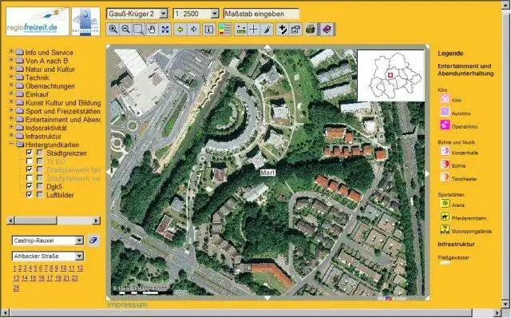Click the overview map thumbnail
This screenshot has width=511, height=318.
click(390, 76)
